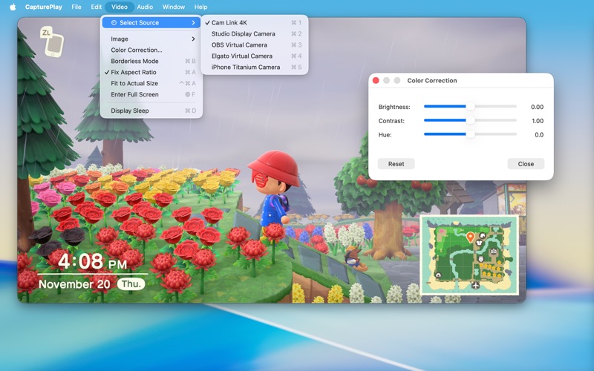Click the Close button in Color Correction
Screen dimensions: 594x371
click(526, 164)
